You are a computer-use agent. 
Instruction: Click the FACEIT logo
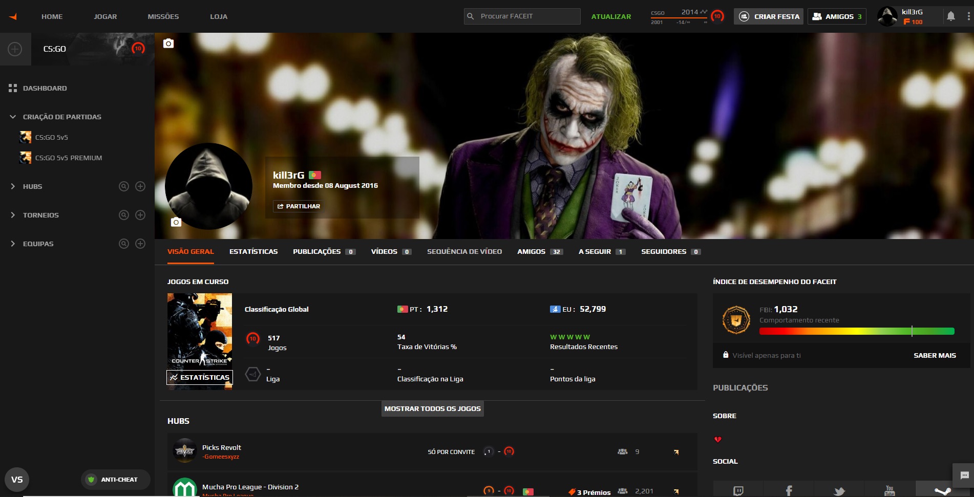13,16
